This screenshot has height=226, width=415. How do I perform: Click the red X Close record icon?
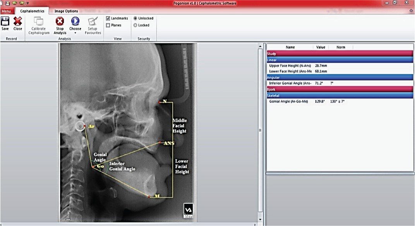tap(18, 21)
